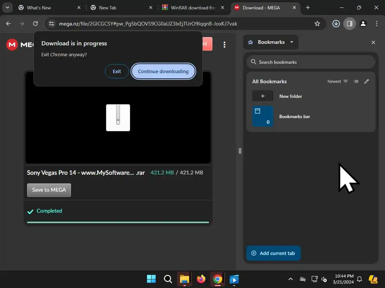Open the Newest sort dropdown
This screenshot has width=385, height=288.
(x=338, y=81)
